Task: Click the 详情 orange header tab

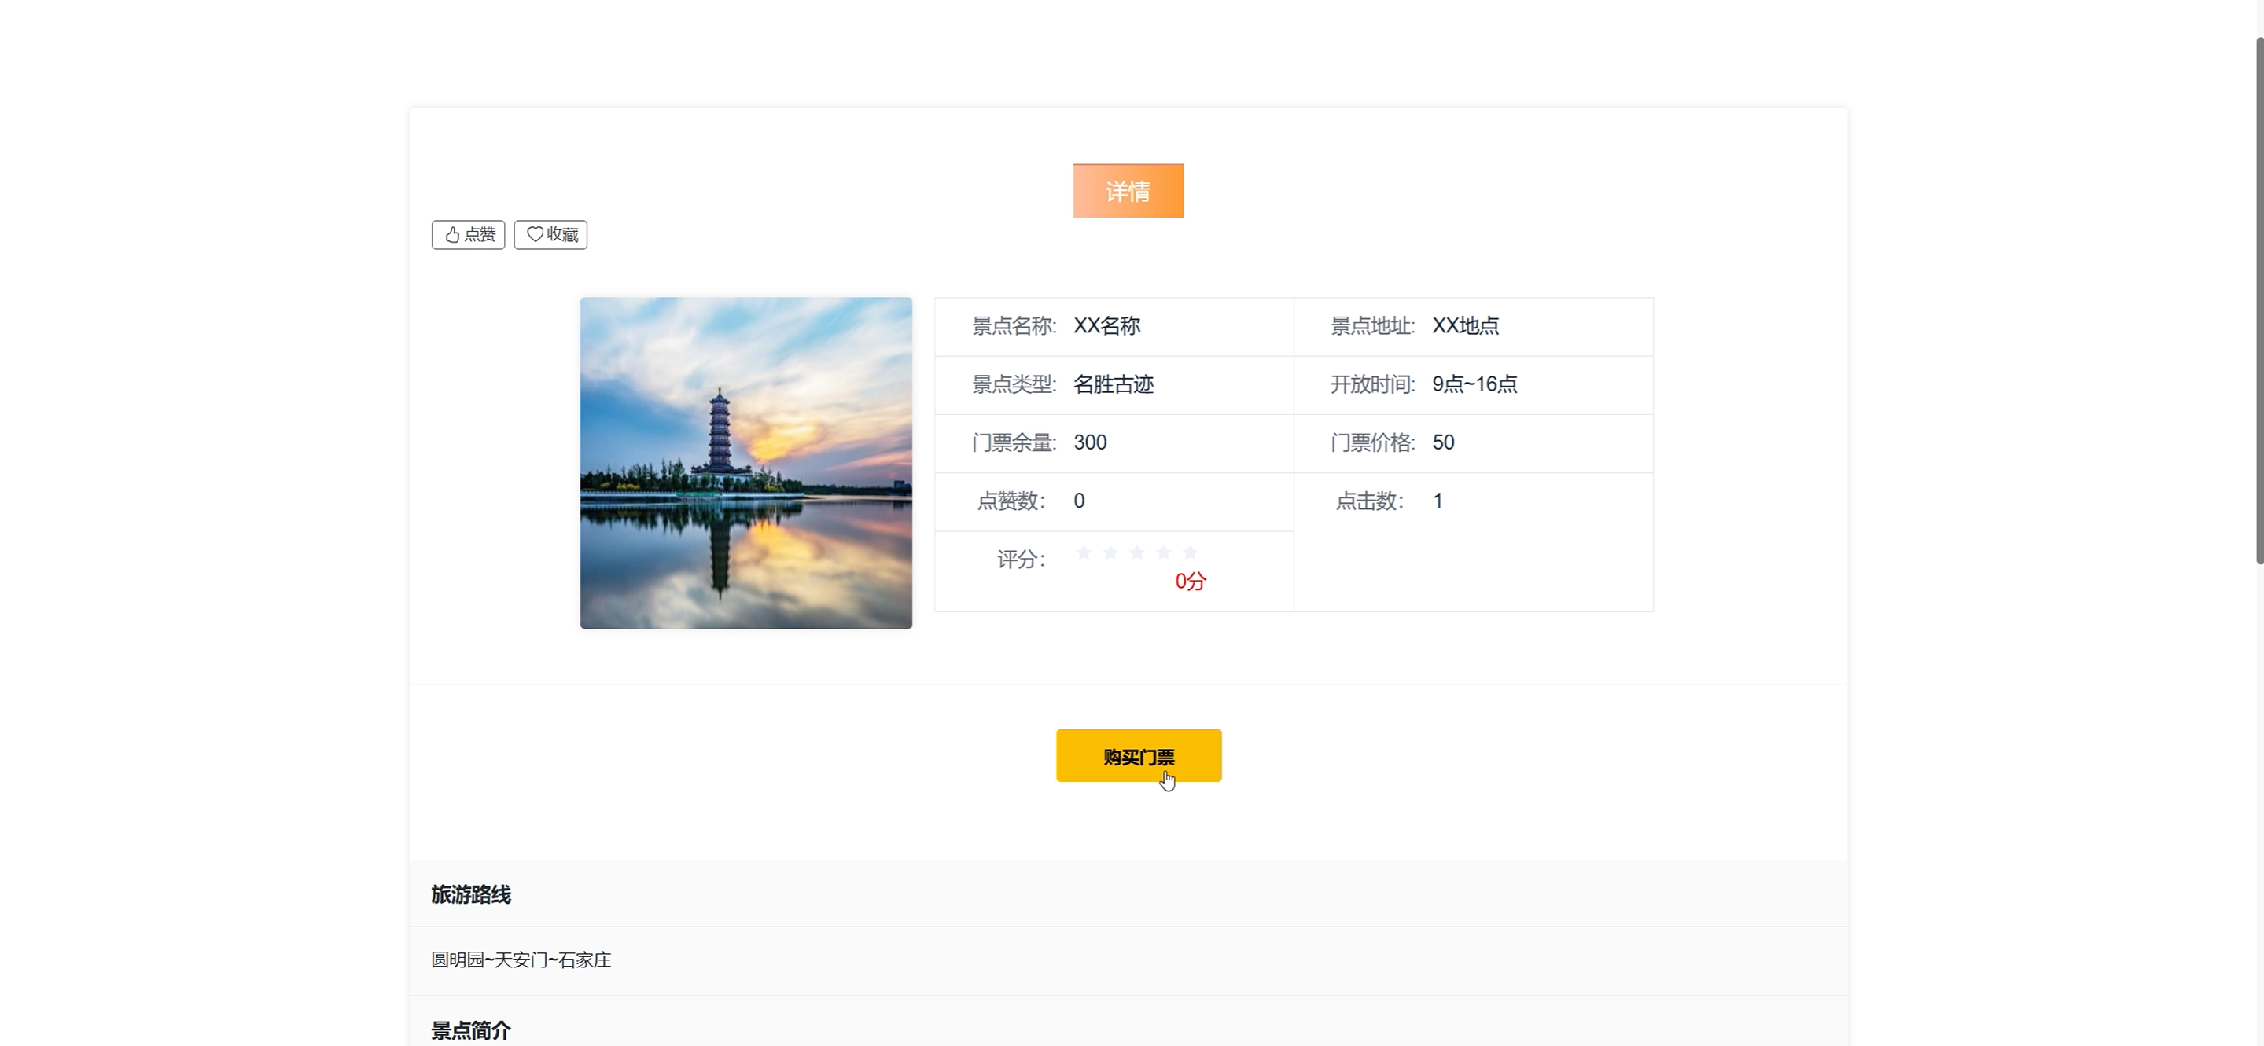Action: tap(1128, 191)
